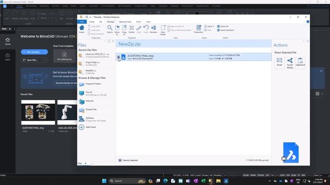Open the Tools ribbon tab
This screenshot has height=185, width=330.
pyautogui.click(x=139, y=22)
